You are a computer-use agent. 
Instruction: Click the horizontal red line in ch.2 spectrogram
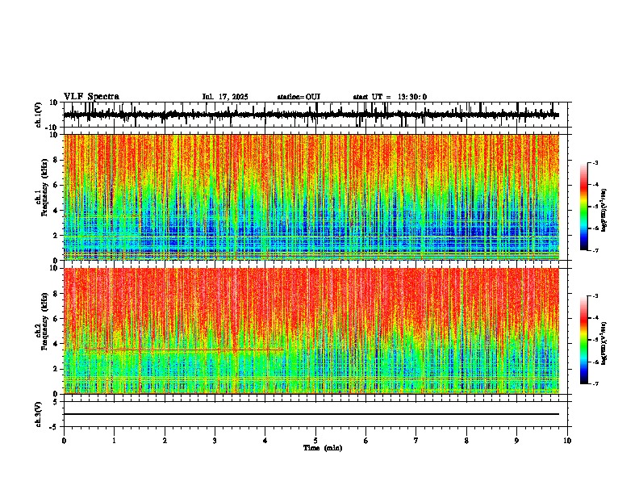[x=184, y=350]
